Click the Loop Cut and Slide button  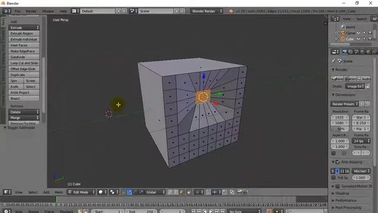pyautogui.click(x=24, y=63)
